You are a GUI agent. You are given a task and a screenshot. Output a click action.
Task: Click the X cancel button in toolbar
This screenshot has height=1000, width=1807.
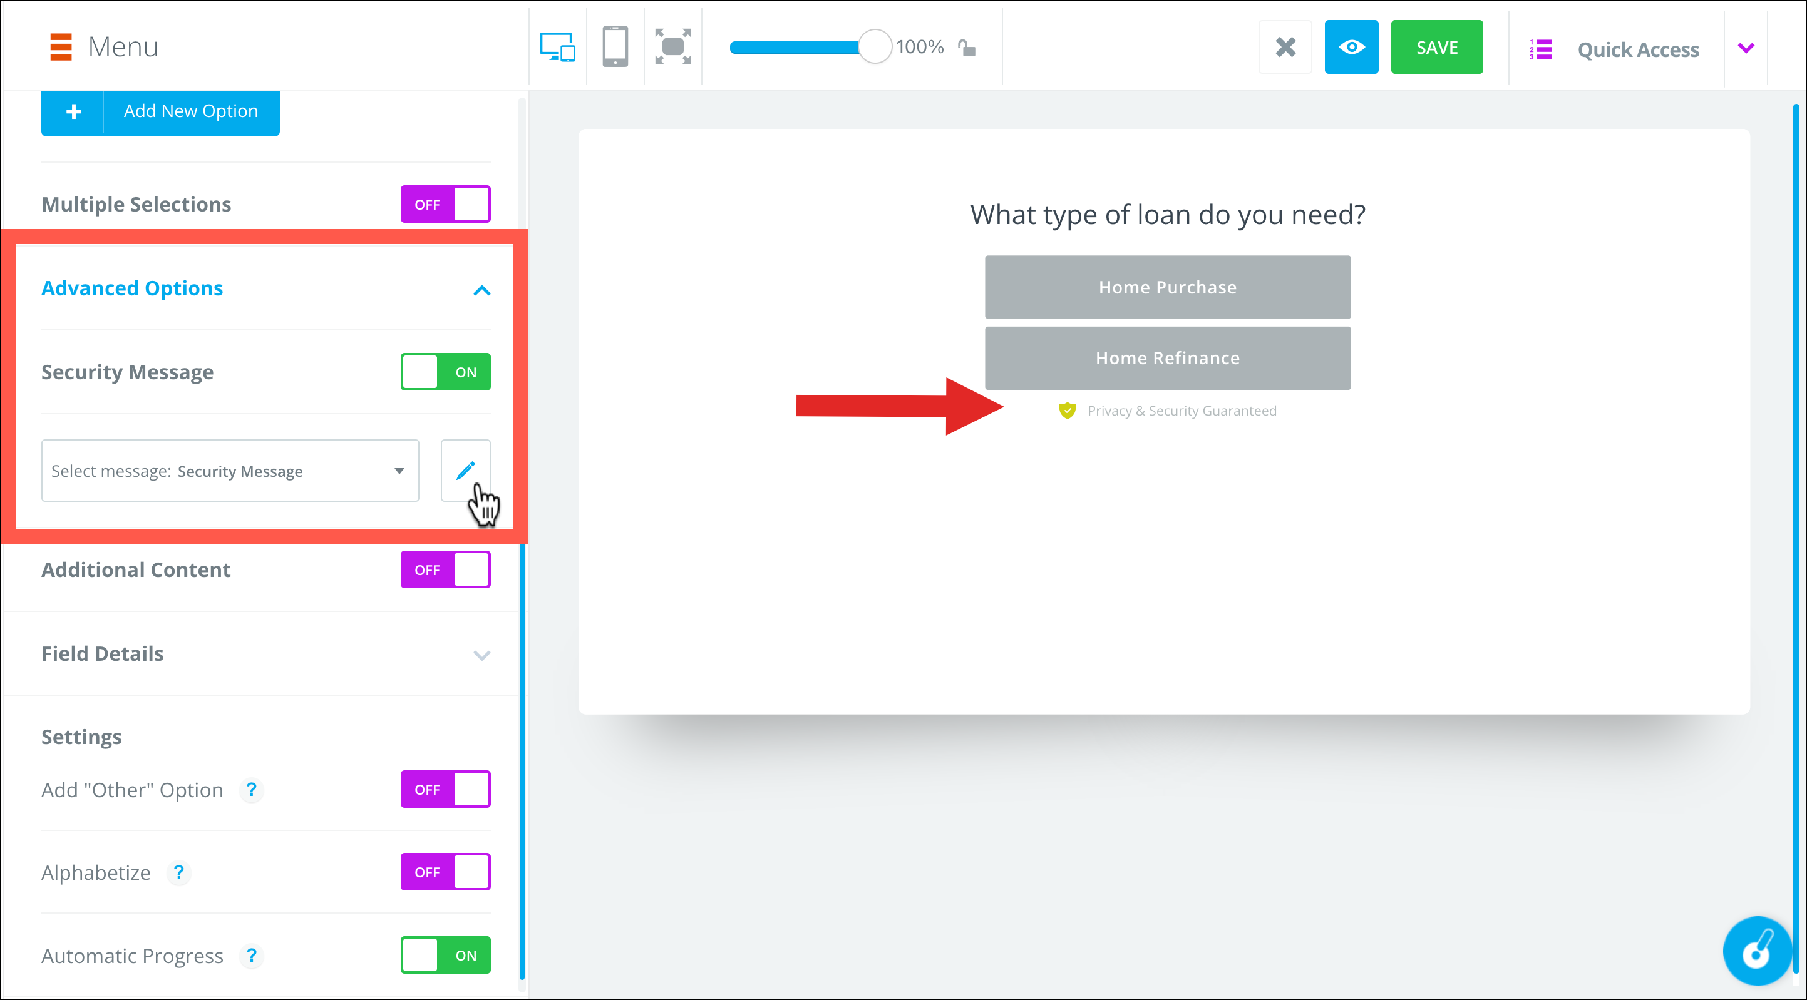coord(1285,47)
